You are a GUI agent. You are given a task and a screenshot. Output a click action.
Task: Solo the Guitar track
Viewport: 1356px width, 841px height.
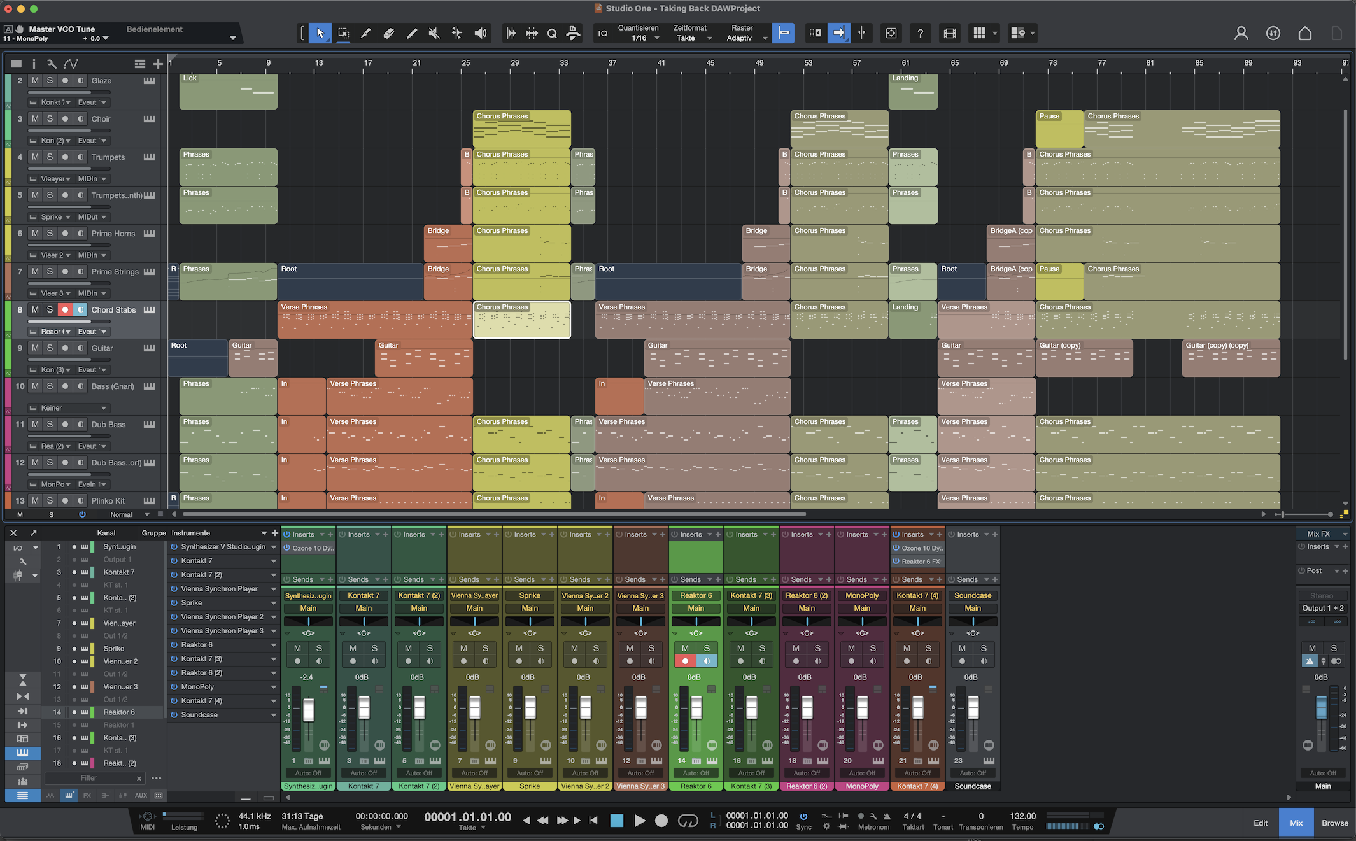pyautogui.click(x=50, y=348)
